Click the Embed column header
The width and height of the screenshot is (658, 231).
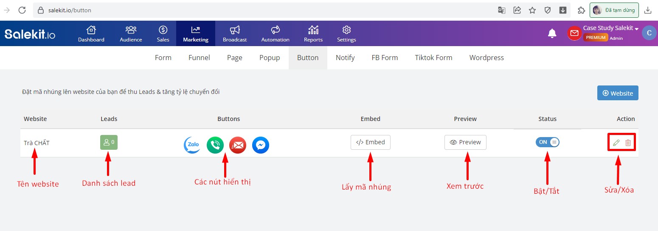[371, 119]
